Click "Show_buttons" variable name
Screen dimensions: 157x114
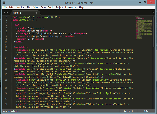[42, 58]
